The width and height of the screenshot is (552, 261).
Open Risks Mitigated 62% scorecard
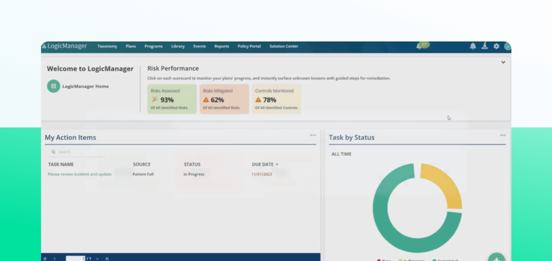point(224,99)
